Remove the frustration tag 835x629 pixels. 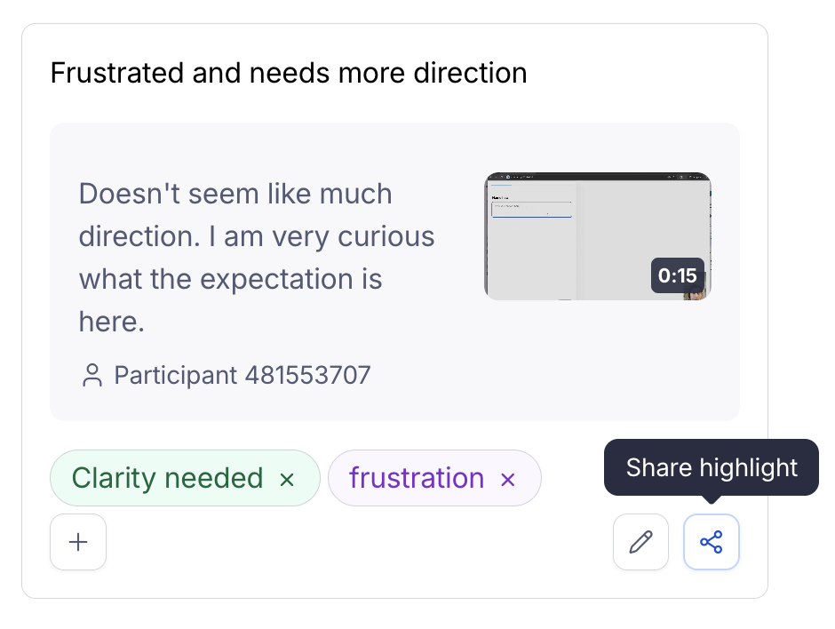coord(508,480)
